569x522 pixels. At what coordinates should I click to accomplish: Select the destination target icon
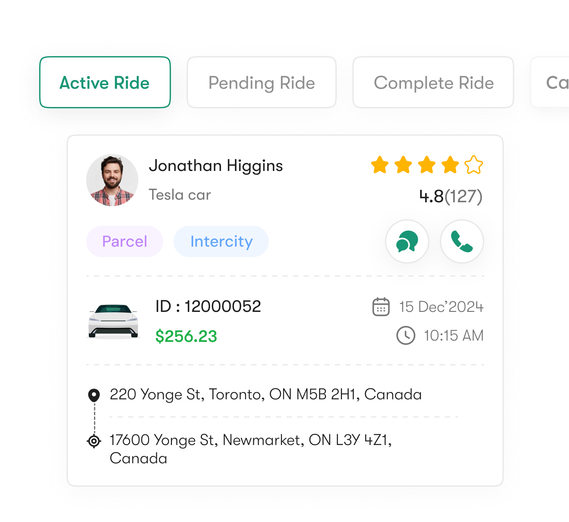94,441
